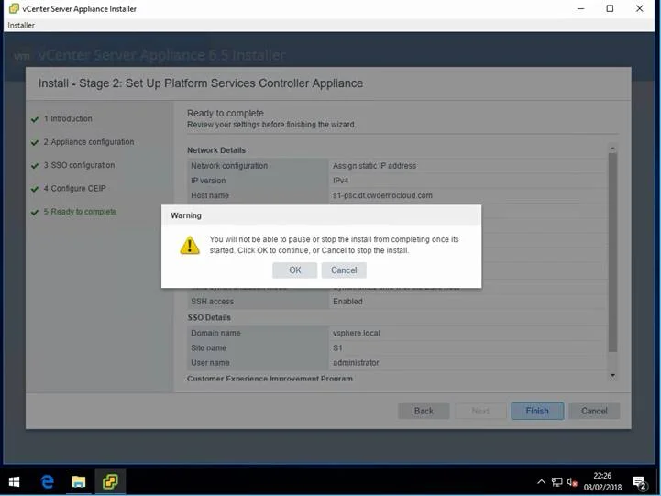The image size is (661, 496).
Task: Click the Site name value S1
Action: click(x=337, y=348)
